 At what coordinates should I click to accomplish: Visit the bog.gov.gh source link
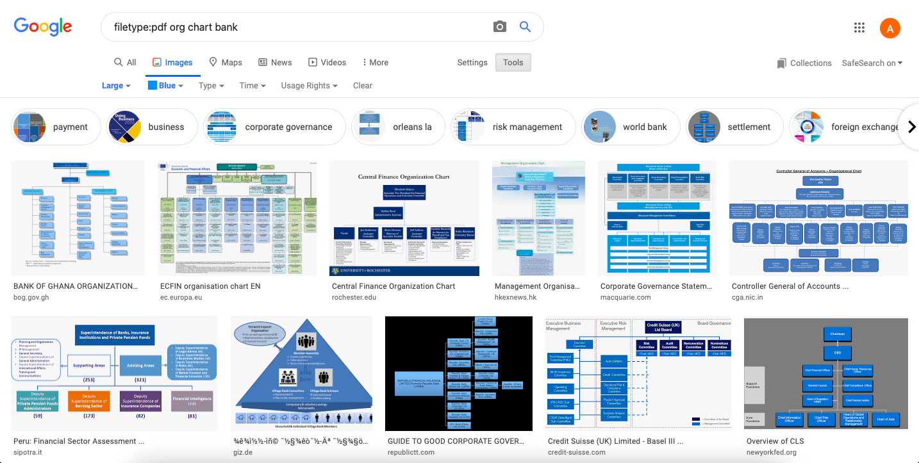click(x=31, y=297)
